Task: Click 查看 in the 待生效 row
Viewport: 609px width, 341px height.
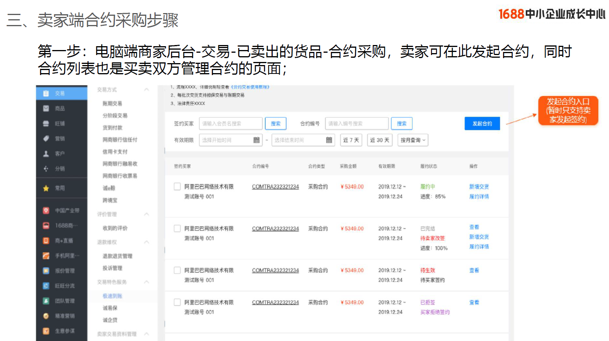Action: click(x=474, y=270)
